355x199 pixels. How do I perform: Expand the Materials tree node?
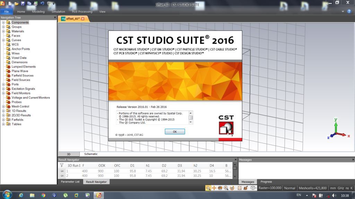(3, 31)
